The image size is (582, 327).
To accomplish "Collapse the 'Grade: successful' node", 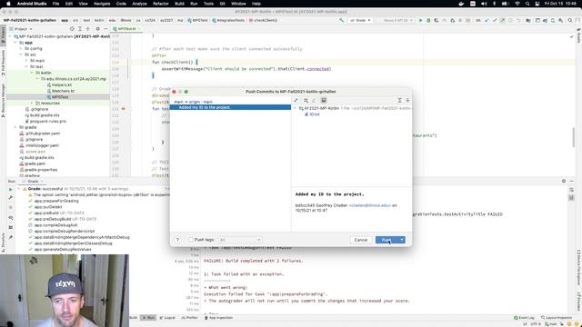I will click(18, 189).
